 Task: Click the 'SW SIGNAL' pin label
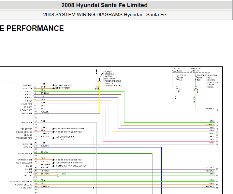pyautogui.click(x=27, y=113)
